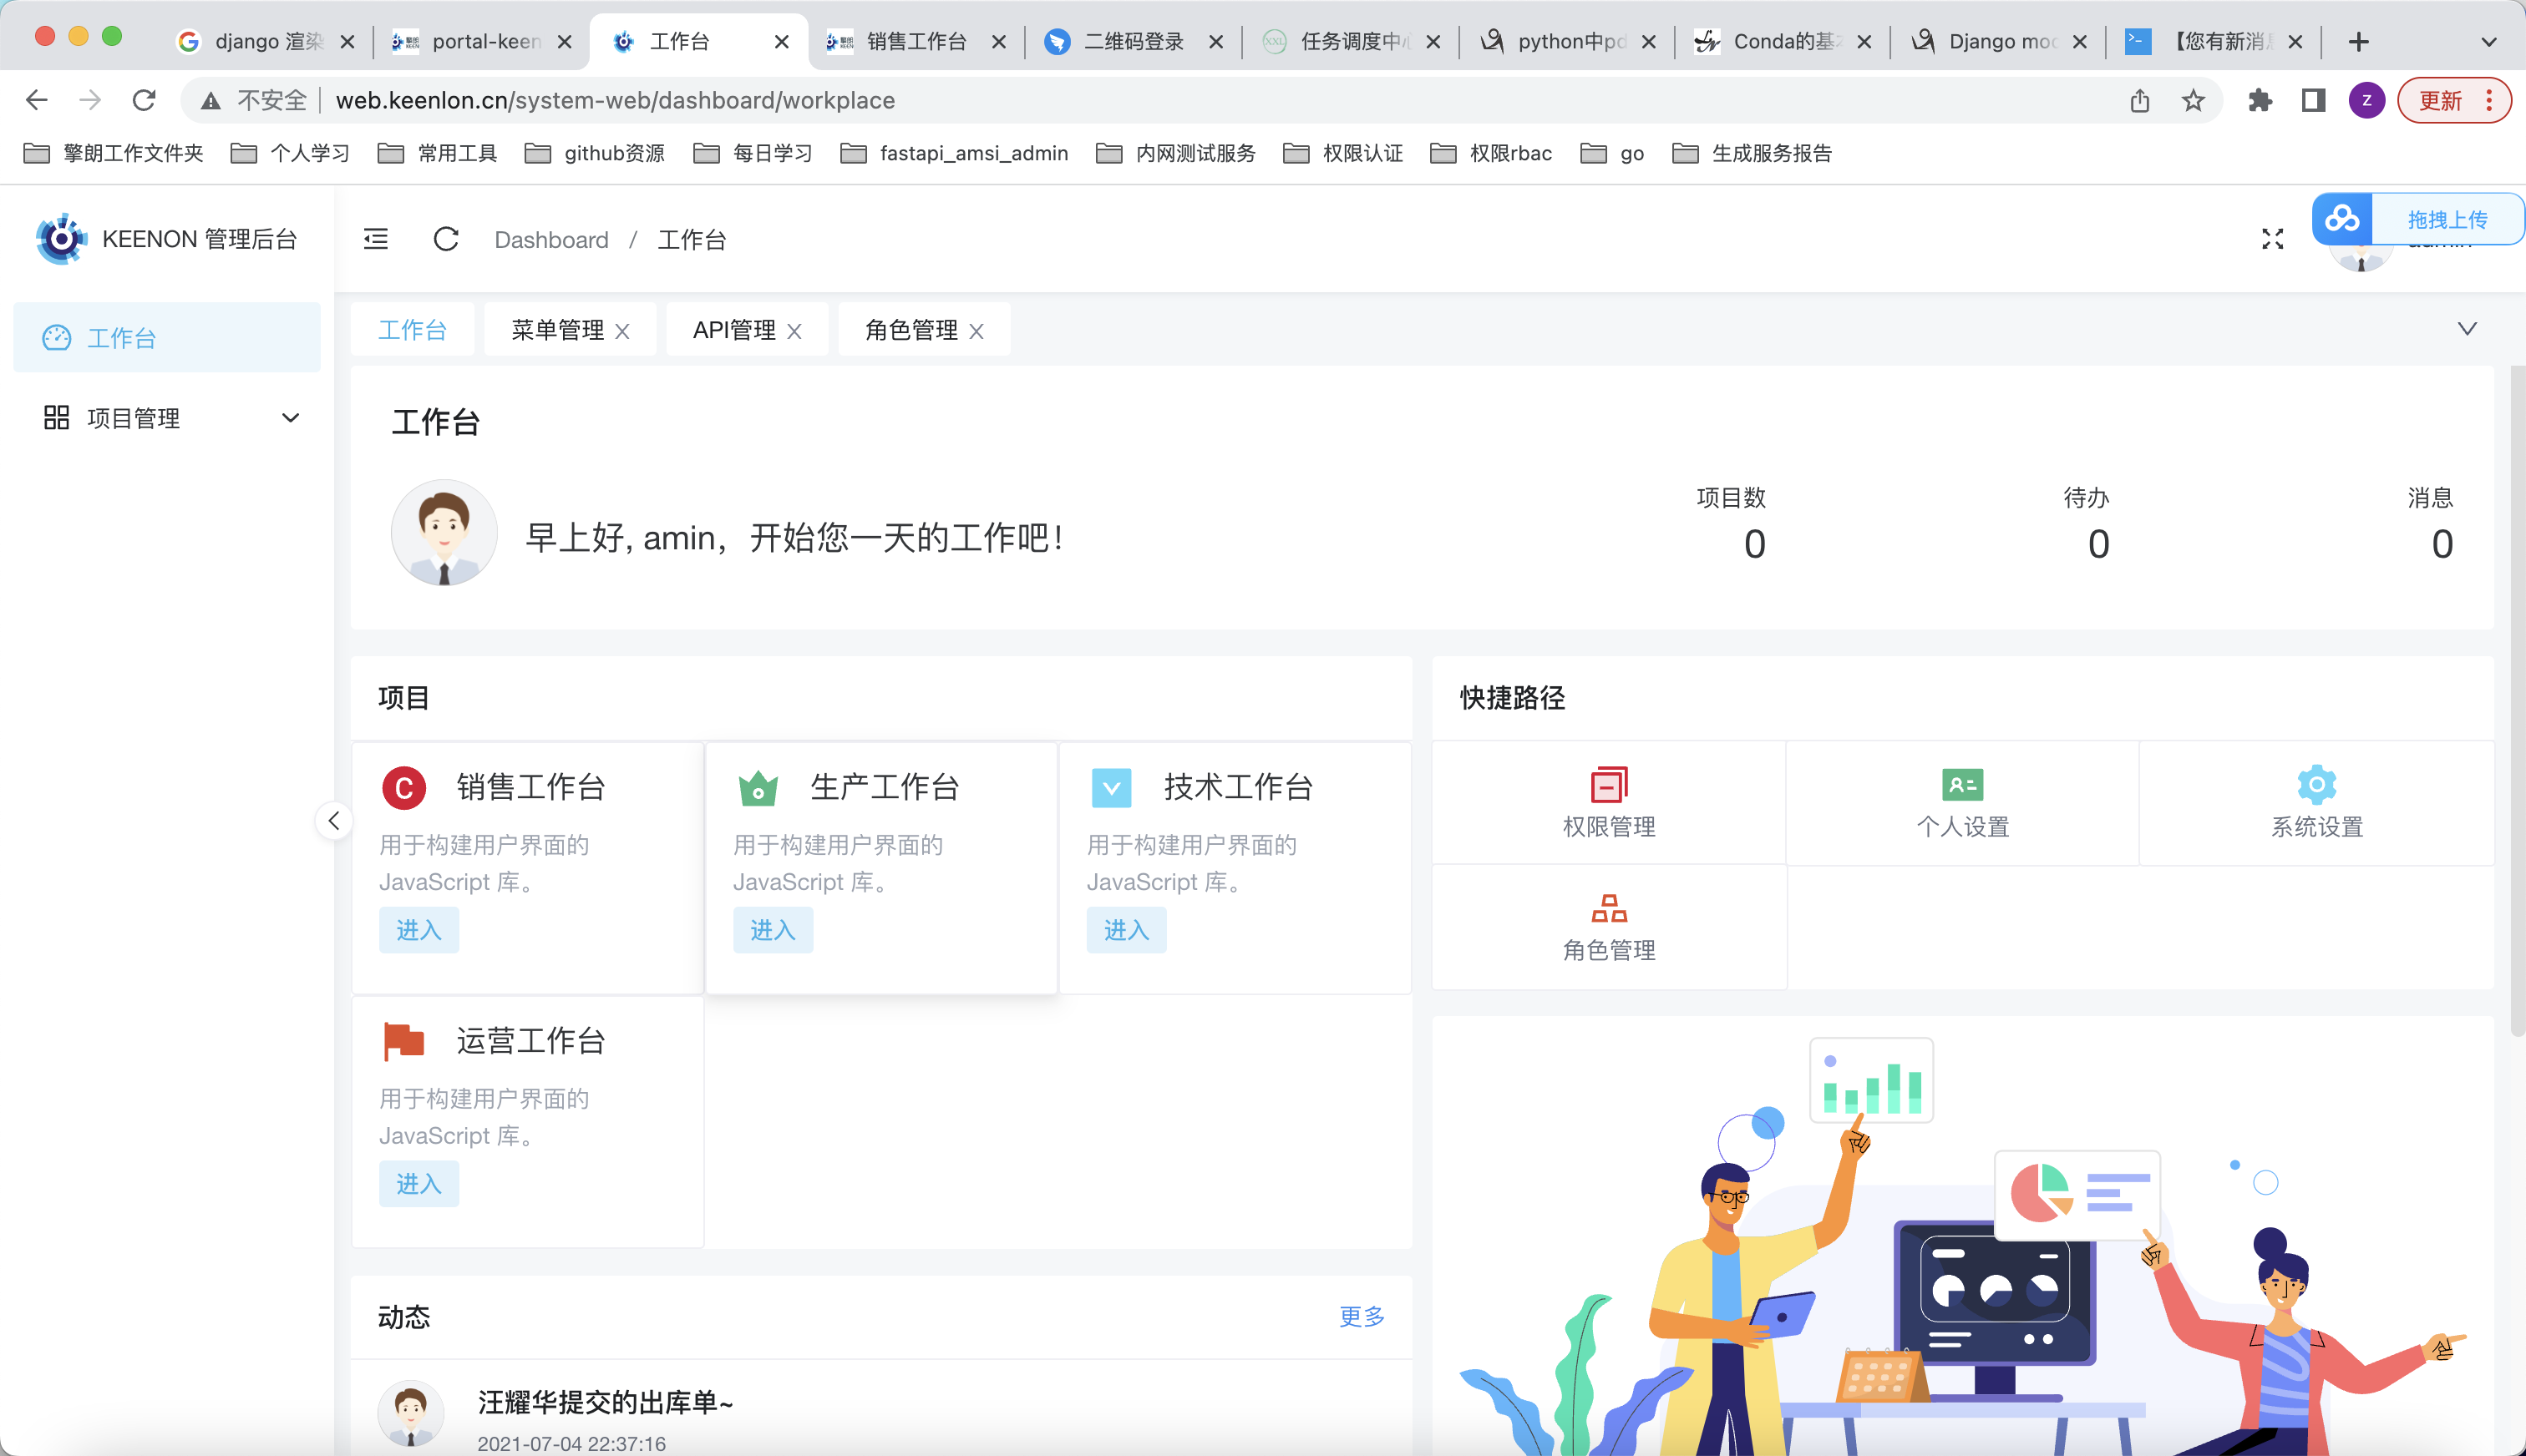
Task: Click the 技术工作台 blue icon
Action: point(1112,788)
